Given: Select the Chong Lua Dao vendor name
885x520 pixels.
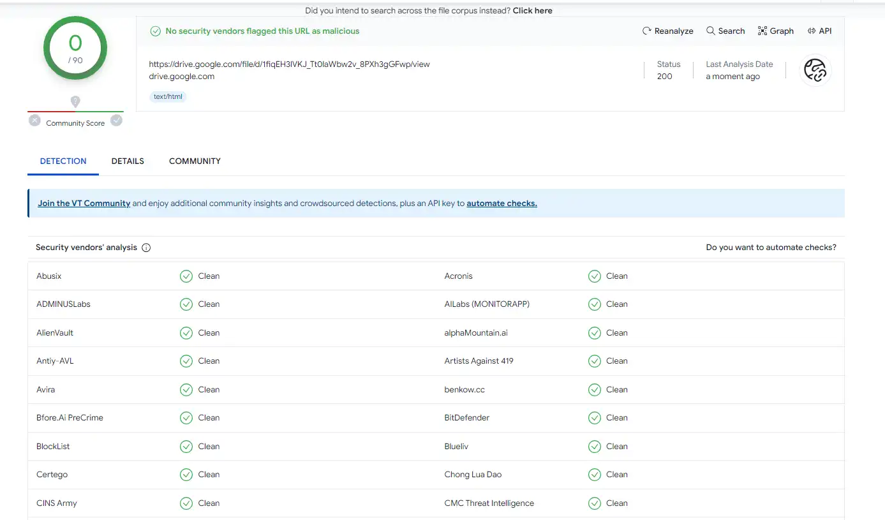Looking at the screenshot, I should [x=473, y=475].
